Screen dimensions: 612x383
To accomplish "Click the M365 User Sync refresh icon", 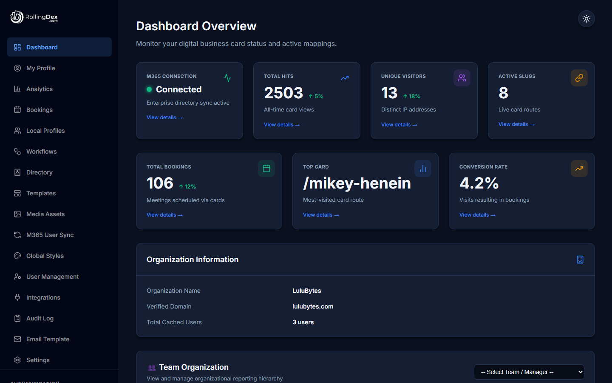I will tap(17, 235).
